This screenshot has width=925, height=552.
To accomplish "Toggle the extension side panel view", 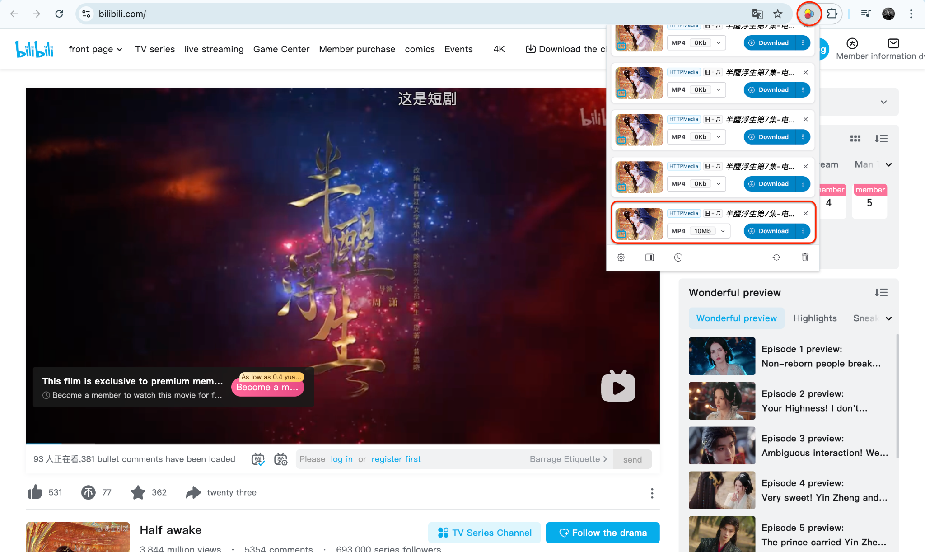I will [x=649, y=257].
